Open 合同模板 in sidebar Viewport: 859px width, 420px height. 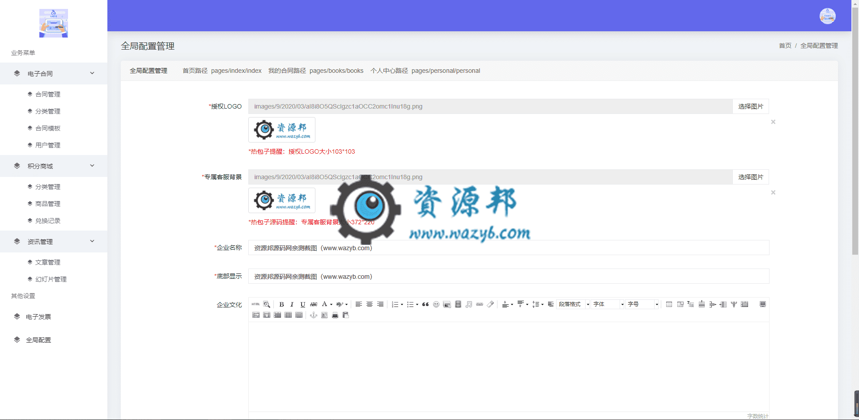(x=48, y=128)
